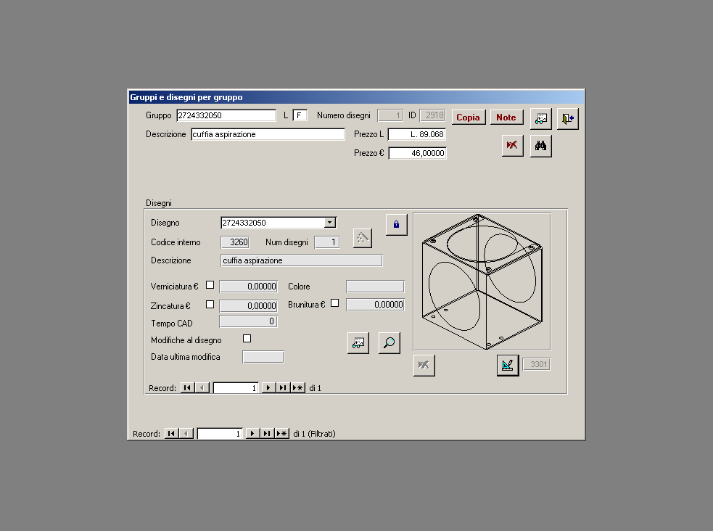Click the greyed wand icon beside Num disegni
The height and width of the screenshot is (531, 713).
pos(363,238)
